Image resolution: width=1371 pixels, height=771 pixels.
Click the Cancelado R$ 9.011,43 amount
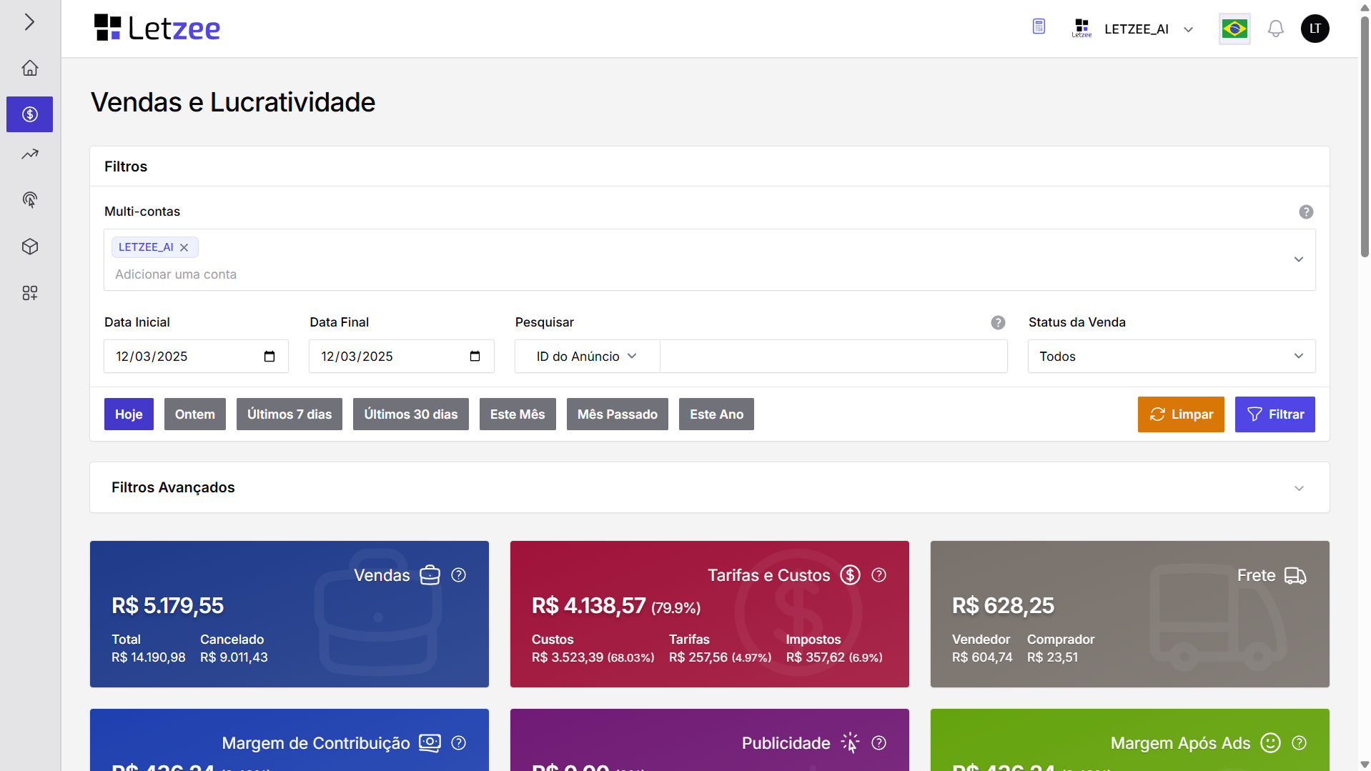tap(234, 657)
